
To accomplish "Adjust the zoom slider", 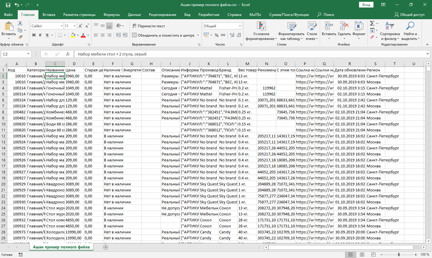I will 399,255.
